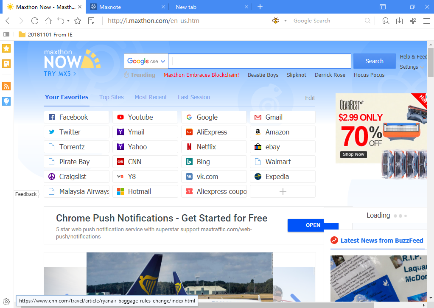Go forward with the forward arrow
This screenshot has width=434, height=308.
coord(21,21)
